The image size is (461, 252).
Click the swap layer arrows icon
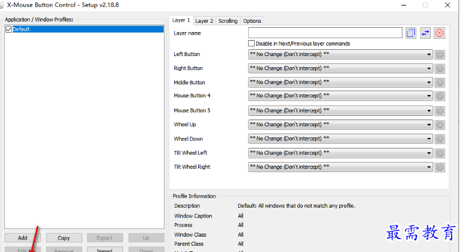[x=425, y=33]
